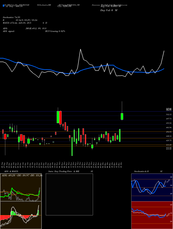Screen dimensions: 173x229
Task: Click the 'BUY Growing @ 32%' signal text
Action: [x=55, y=31]
